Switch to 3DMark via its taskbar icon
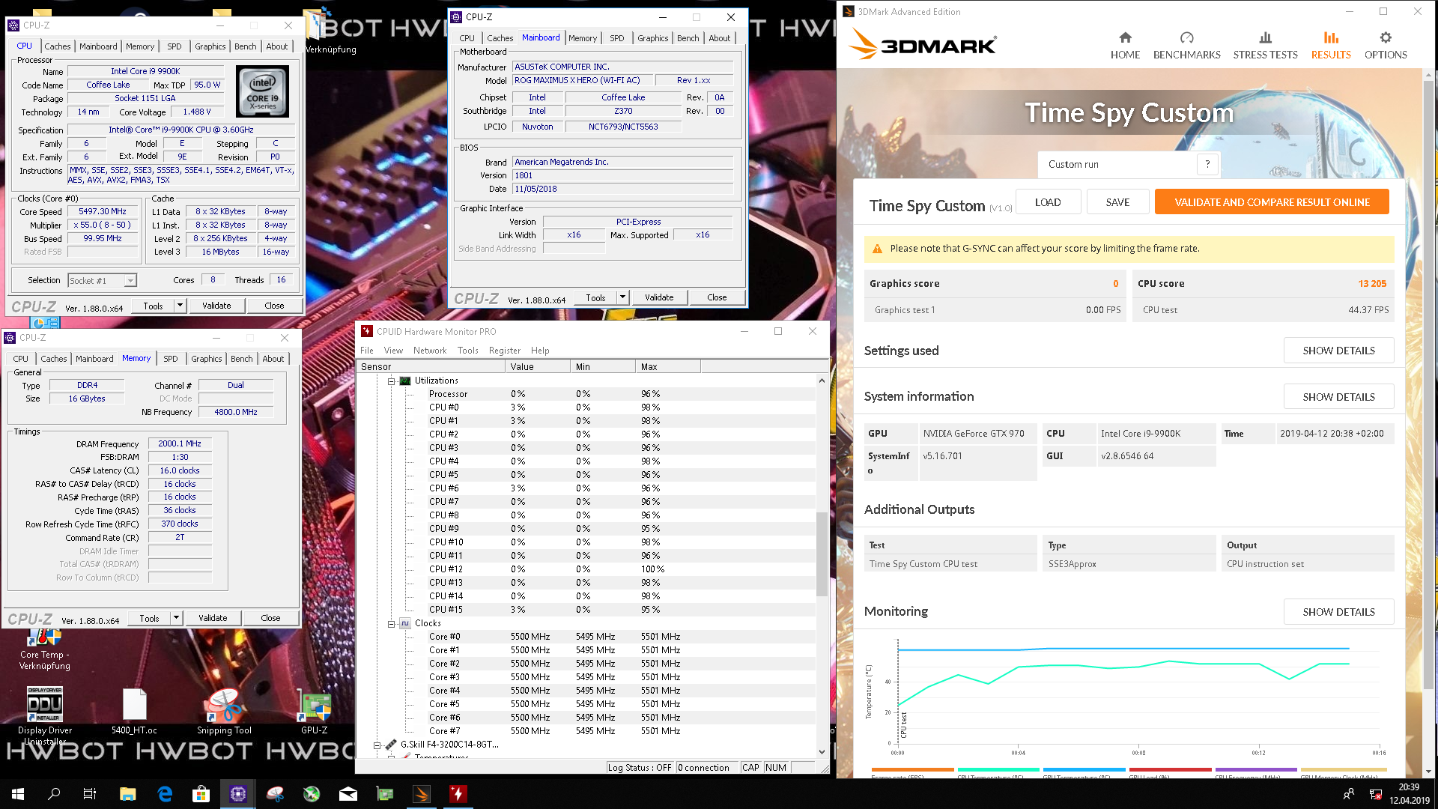The image size is (1438, 809). coord(422,793)
